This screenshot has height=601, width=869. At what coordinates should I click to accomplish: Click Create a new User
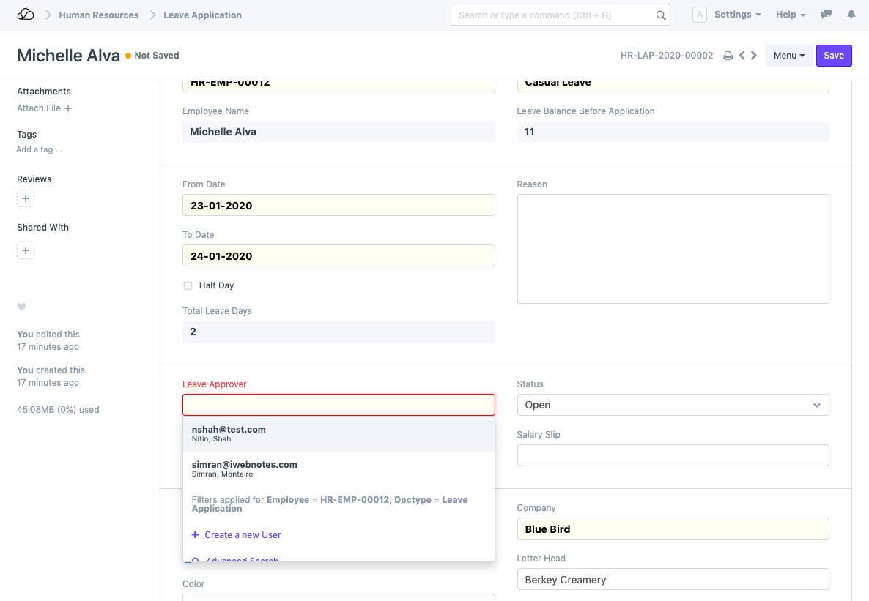coord(242,535)
